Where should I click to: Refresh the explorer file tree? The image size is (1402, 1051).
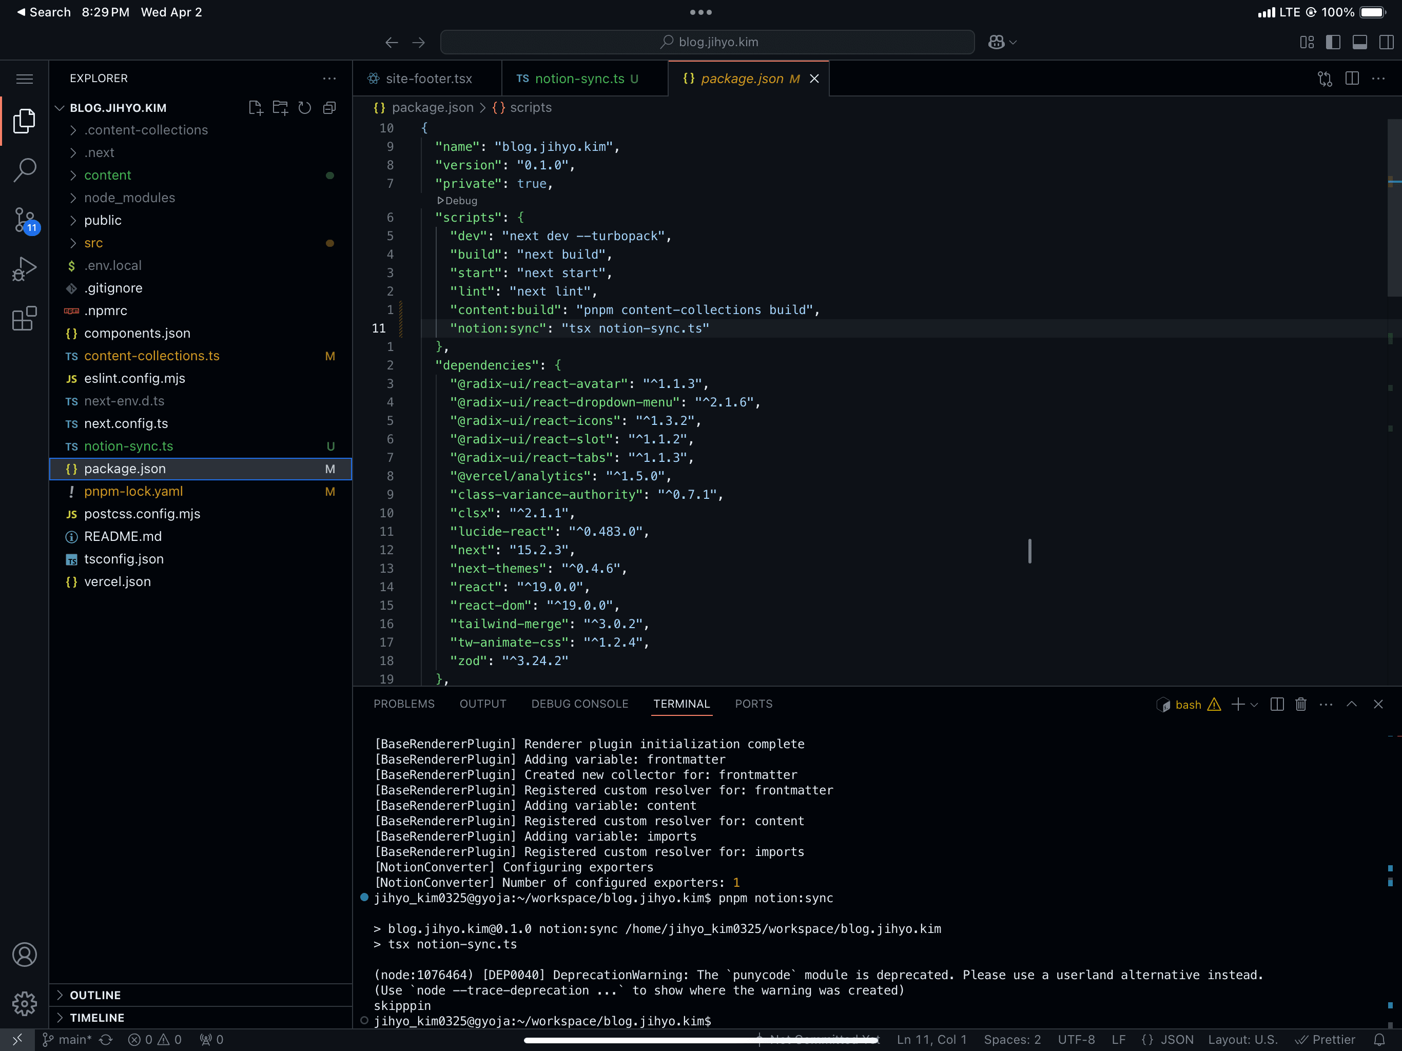click(x=305, y=108)
